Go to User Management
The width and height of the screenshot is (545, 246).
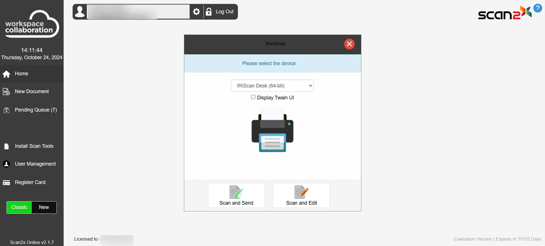[x=35, y=164]
